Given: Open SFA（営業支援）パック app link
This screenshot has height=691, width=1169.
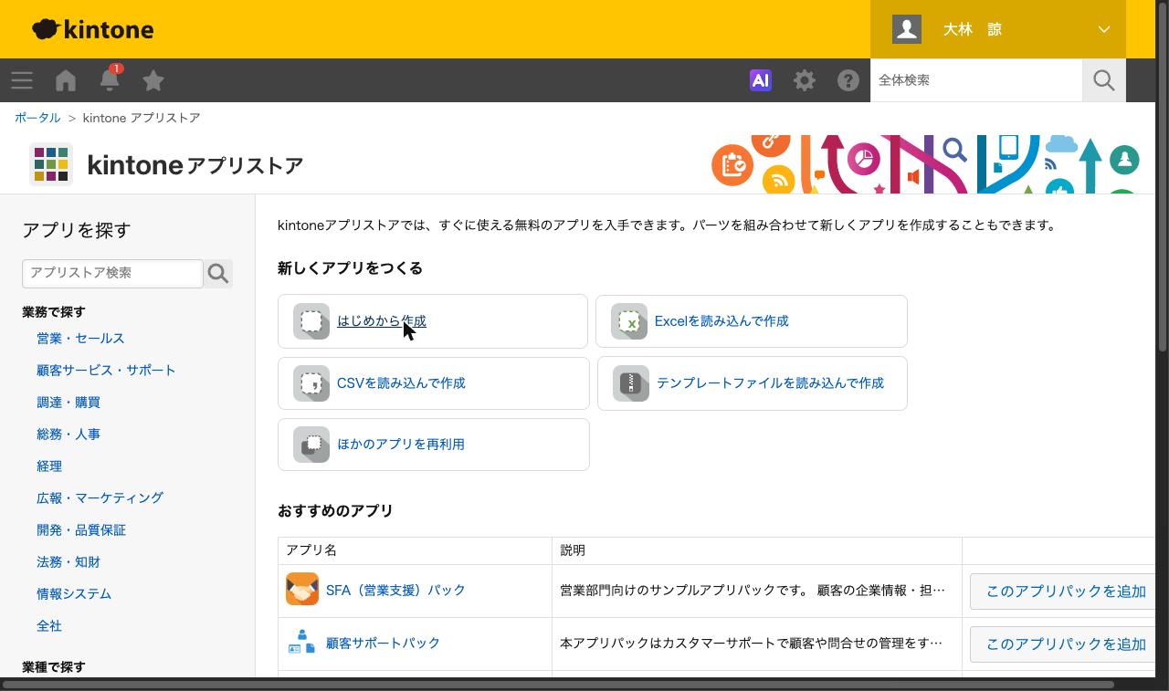Looking at the screenshot, I should coord(395,590).
